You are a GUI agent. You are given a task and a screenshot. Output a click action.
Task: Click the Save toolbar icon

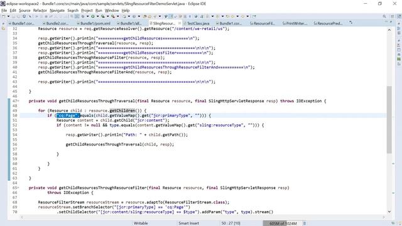[14, 16]
